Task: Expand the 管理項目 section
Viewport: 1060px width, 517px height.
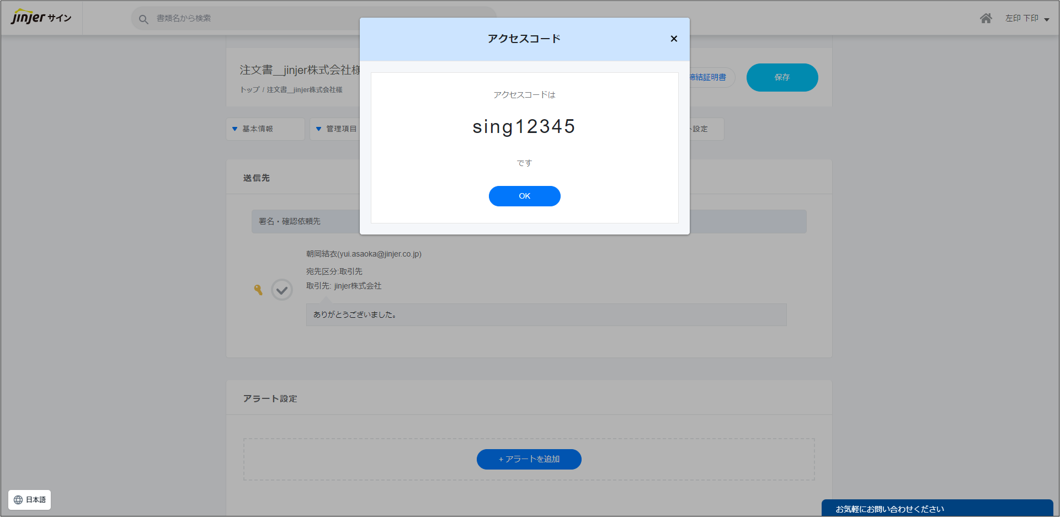Action: click(x=335, y=129)
